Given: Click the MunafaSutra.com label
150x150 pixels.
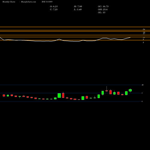Looking at the screenshot, I should point(28,2).
